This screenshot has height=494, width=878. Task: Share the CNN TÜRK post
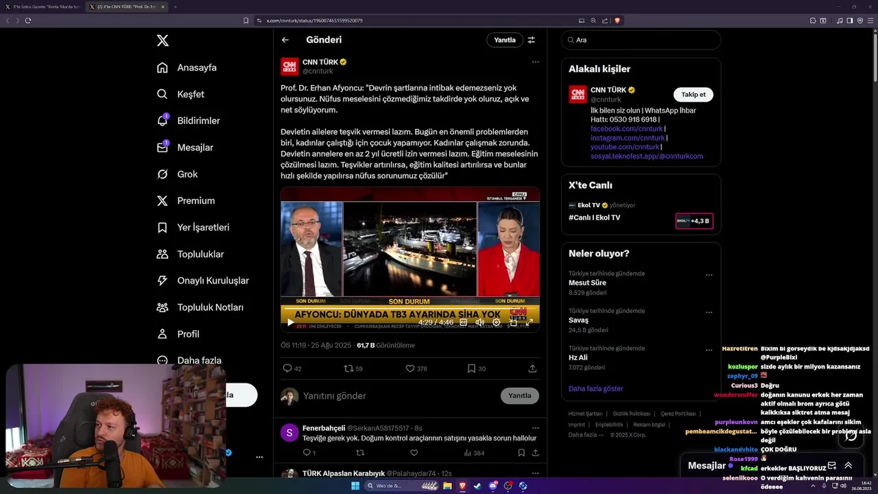point(532,368)
